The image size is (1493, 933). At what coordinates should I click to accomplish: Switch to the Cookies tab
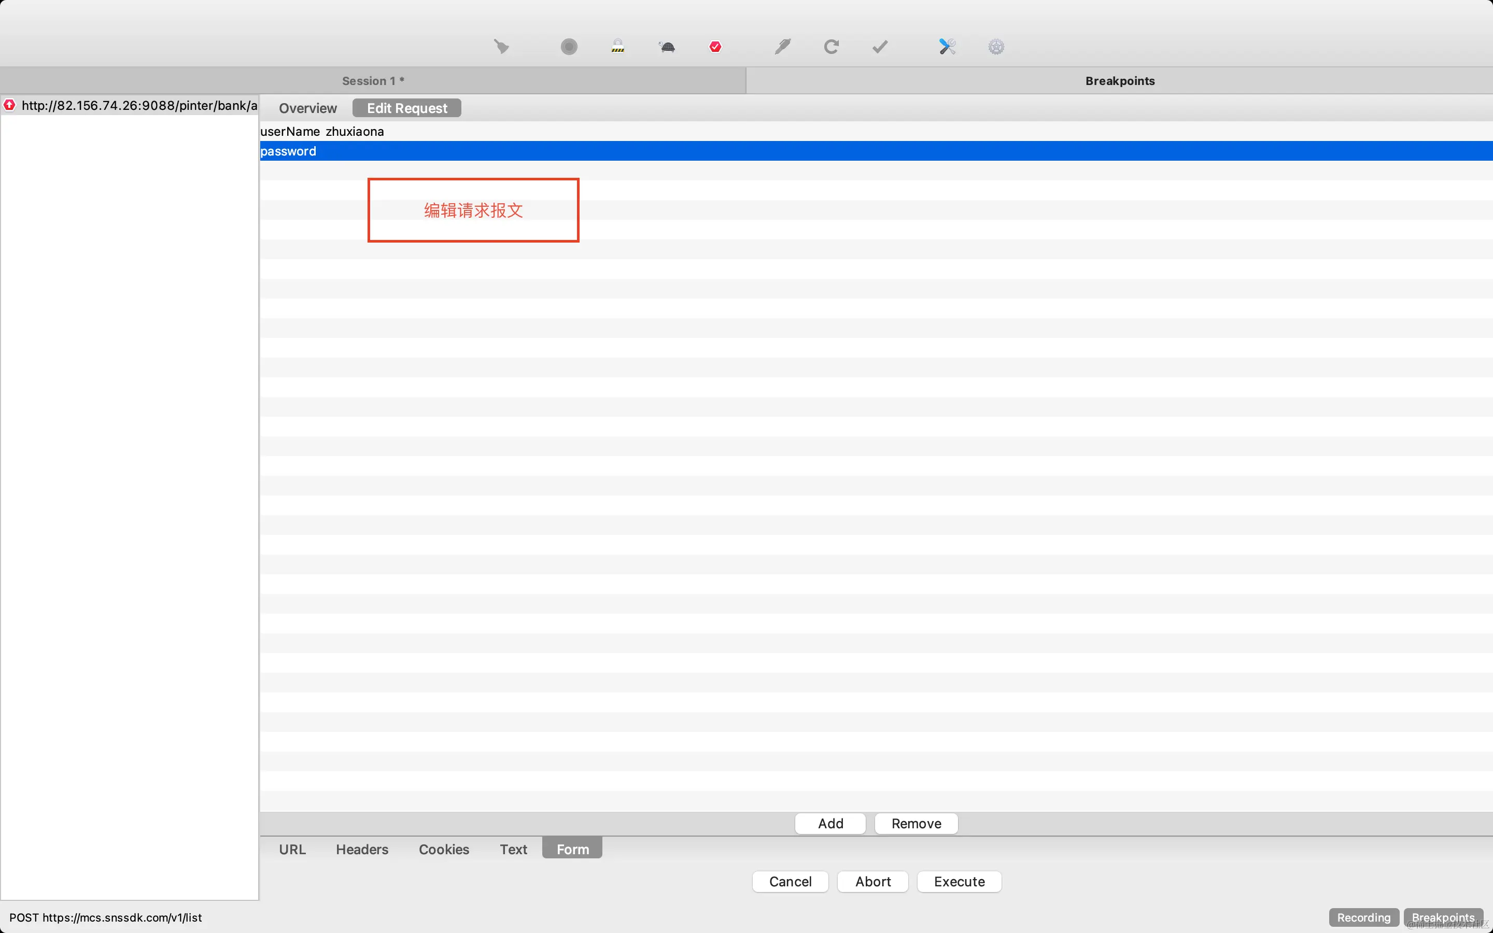[x=444, y=849]
